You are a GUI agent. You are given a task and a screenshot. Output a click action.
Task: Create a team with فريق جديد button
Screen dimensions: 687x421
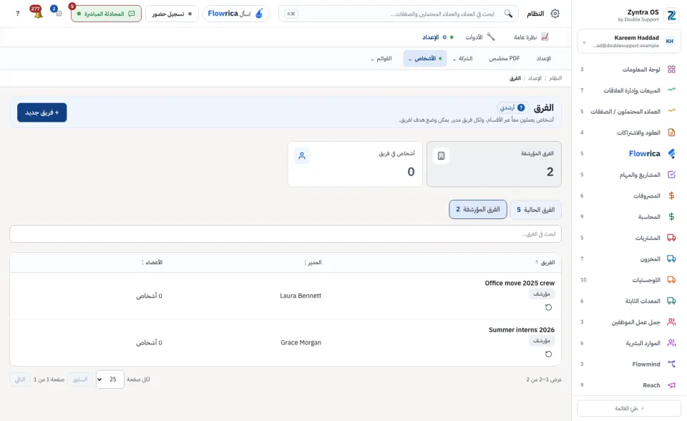(x=42, y=112)
